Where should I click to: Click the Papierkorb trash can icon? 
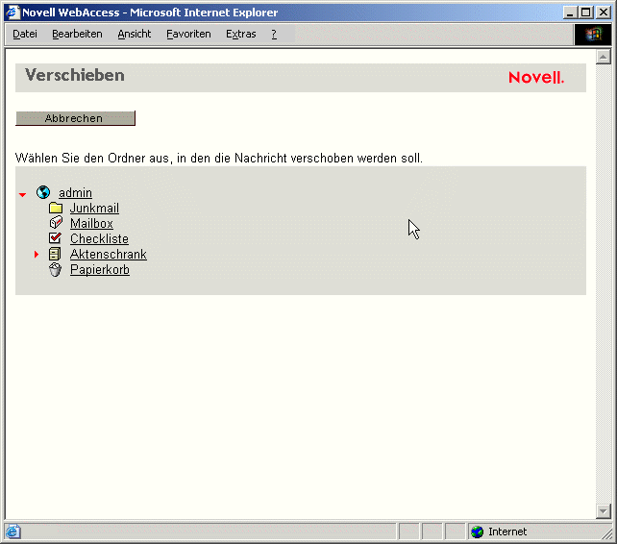click(55, 270)
